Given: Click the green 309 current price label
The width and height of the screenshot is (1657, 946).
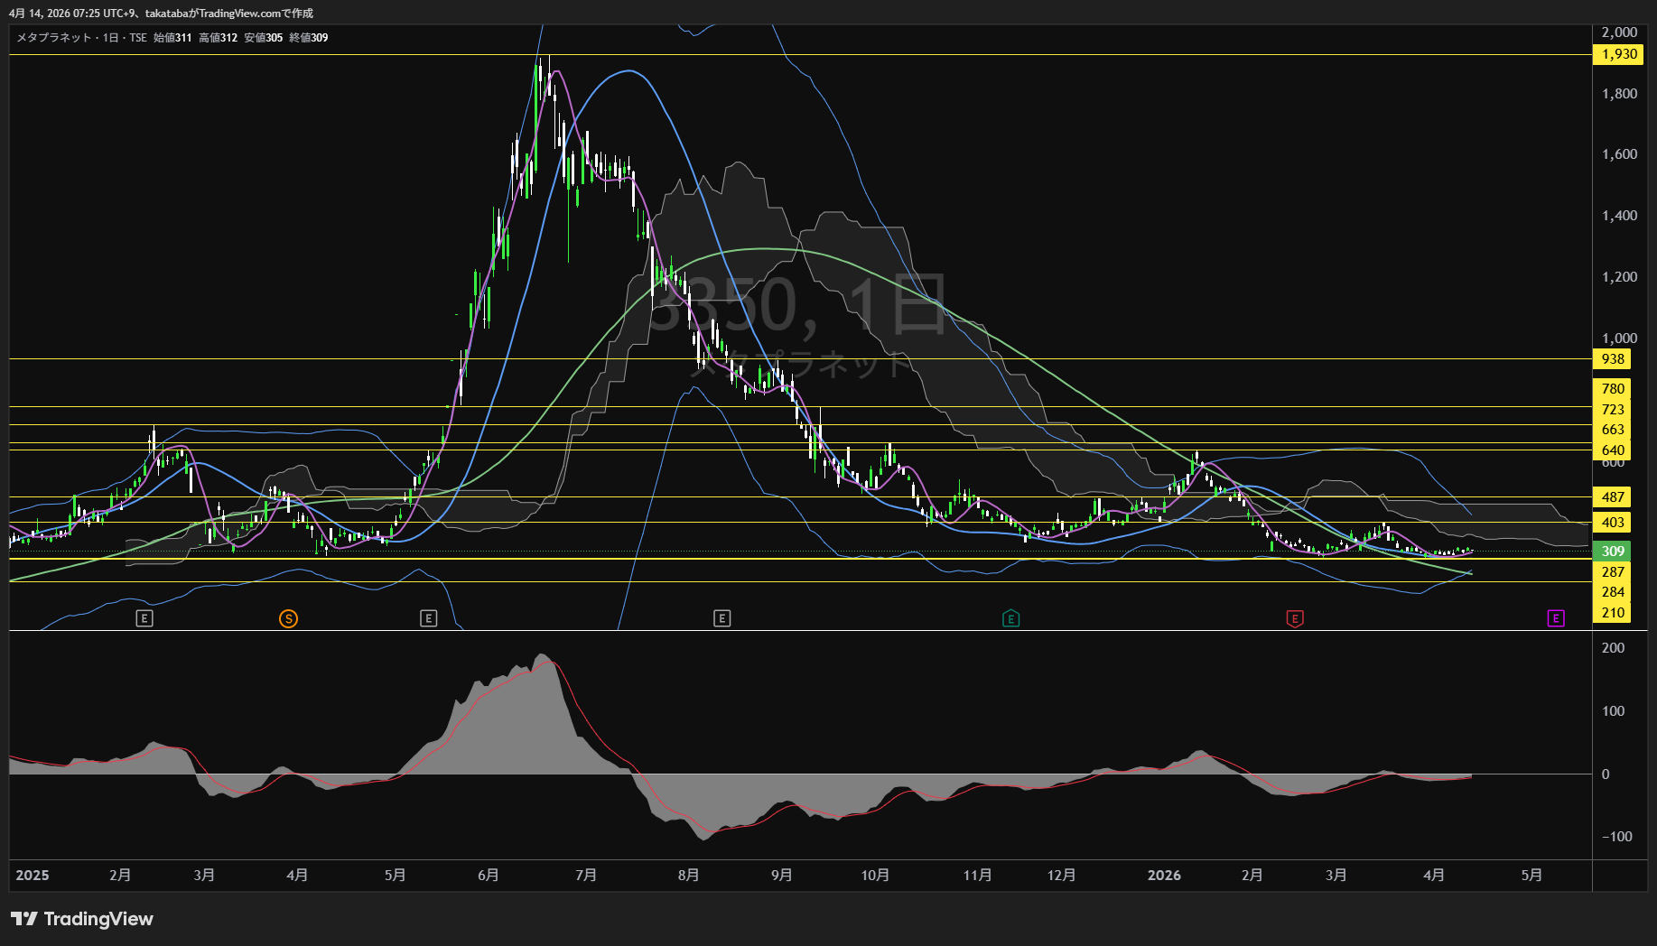Looking at the screenshot, I should pos(1612,552).
